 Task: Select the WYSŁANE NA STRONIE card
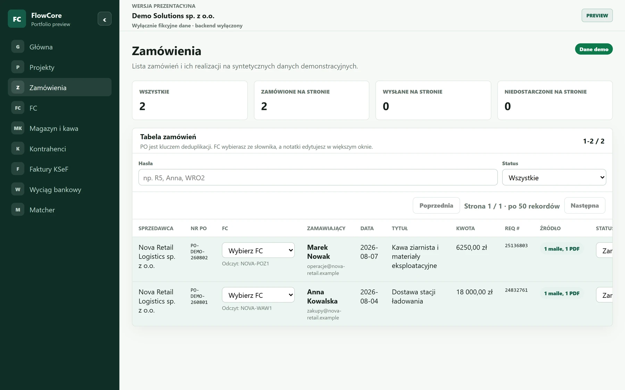[x=433, y=100]
